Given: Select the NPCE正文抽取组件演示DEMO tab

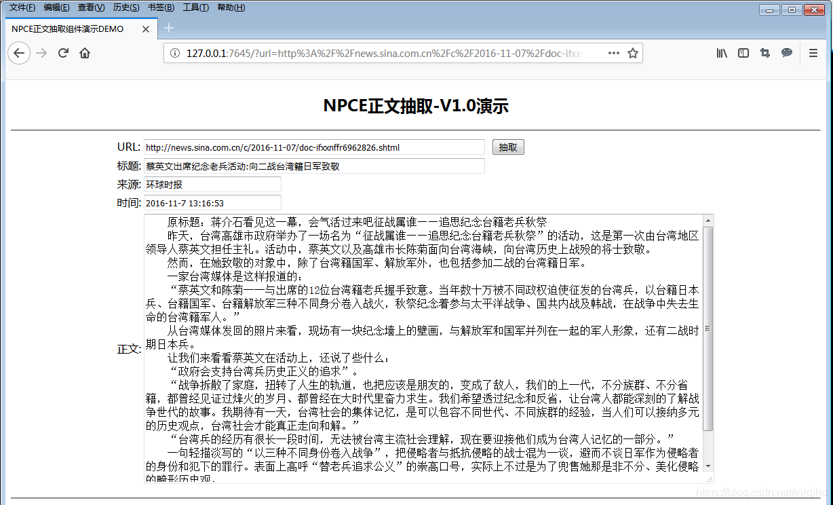Looking at the screenshot, I should [x=68, y=29].
